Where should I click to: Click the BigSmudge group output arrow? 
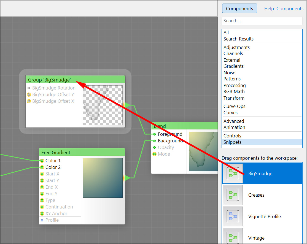click(x=127, y=105)
